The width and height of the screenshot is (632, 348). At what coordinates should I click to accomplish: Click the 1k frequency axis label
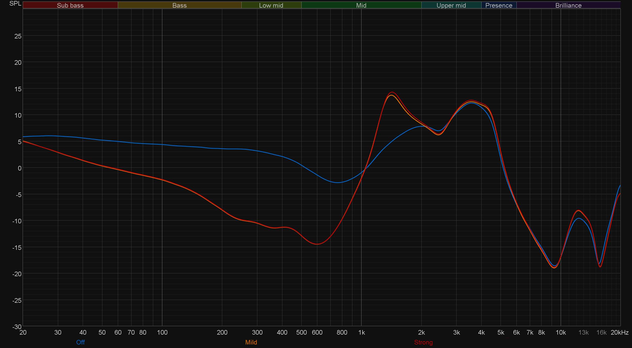click(362, 333)
